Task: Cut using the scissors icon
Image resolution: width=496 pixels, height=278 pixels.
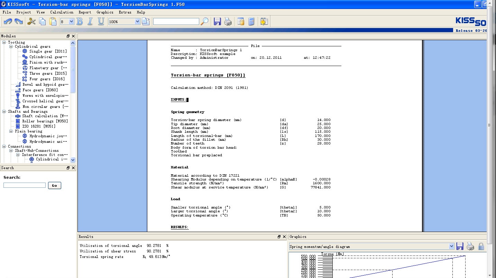Action: [31, 21]
